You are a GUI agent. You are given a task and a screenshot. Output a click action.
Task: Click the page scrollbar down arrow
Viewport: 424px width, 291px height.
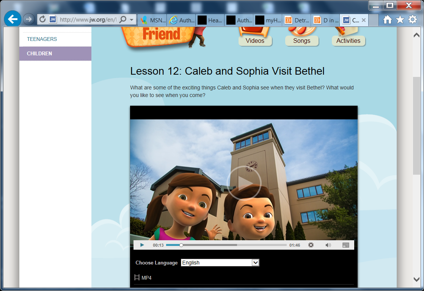point(416,279)
